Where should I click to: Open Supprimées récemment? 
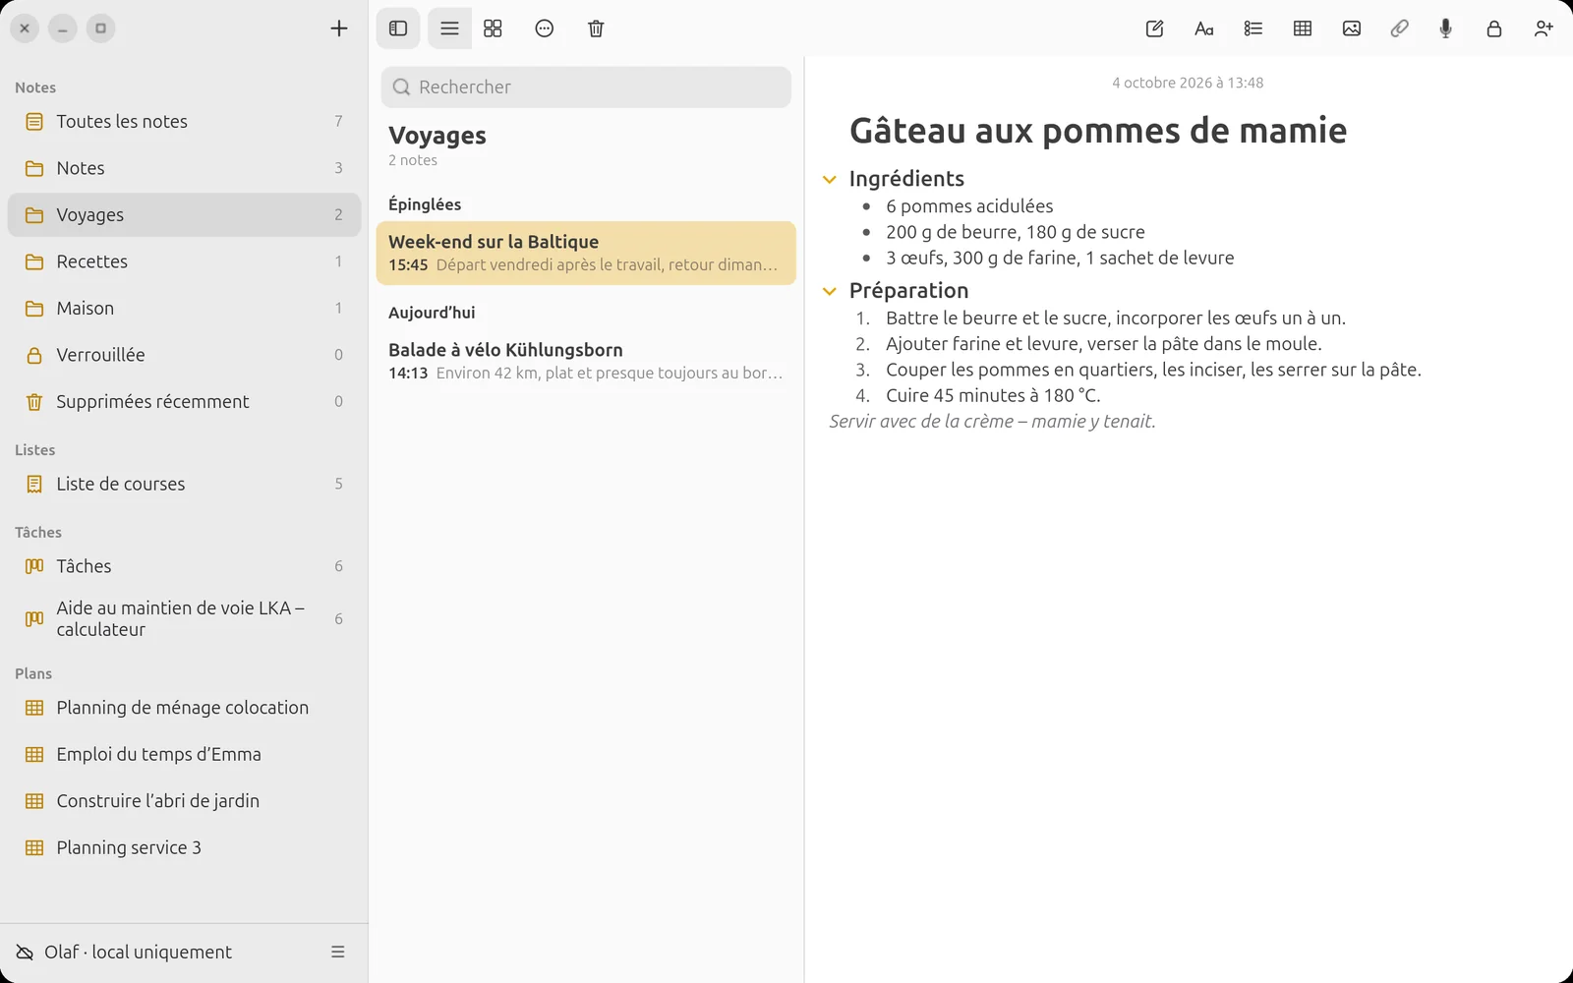pos(184,401)
